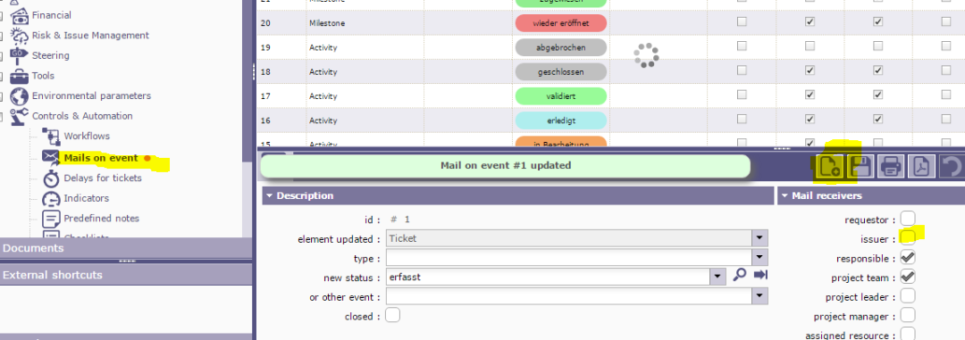Export the item to PDF
Screen dimensions: 965x340
[x=922, y=166]
